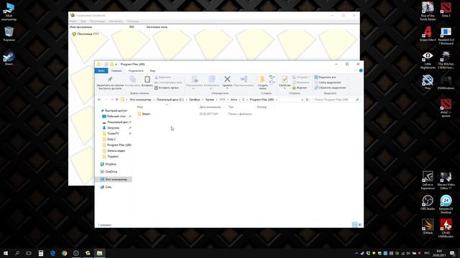
Task: Go back with Explorer's left arrow
Action: coord(99,100)
